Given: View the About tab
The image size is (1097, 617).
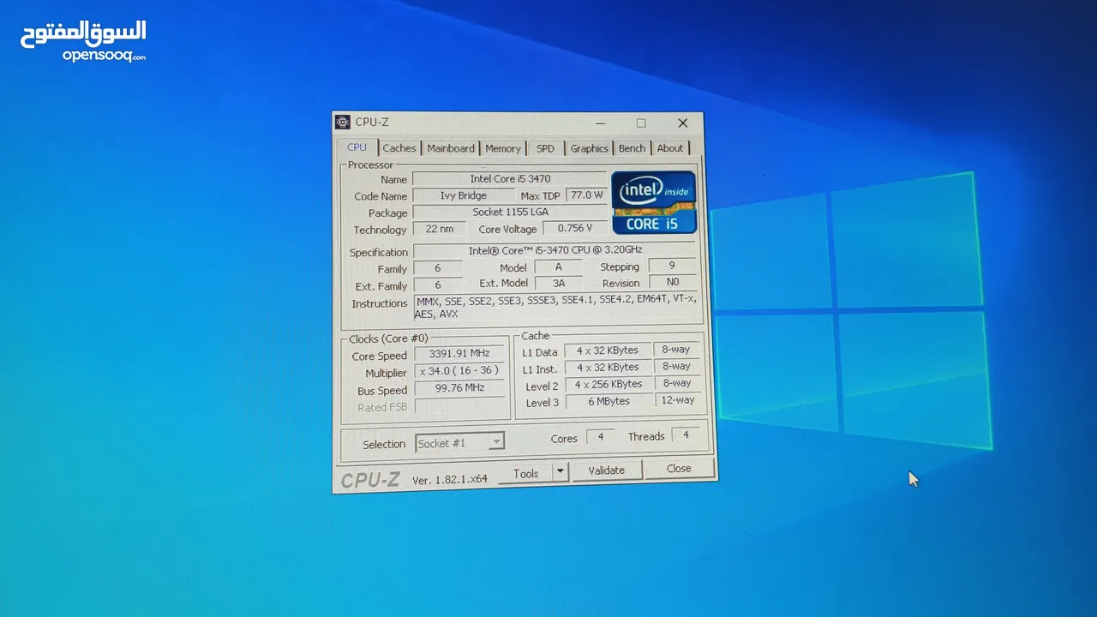Looking at the screenshot, I should [670, 148].
